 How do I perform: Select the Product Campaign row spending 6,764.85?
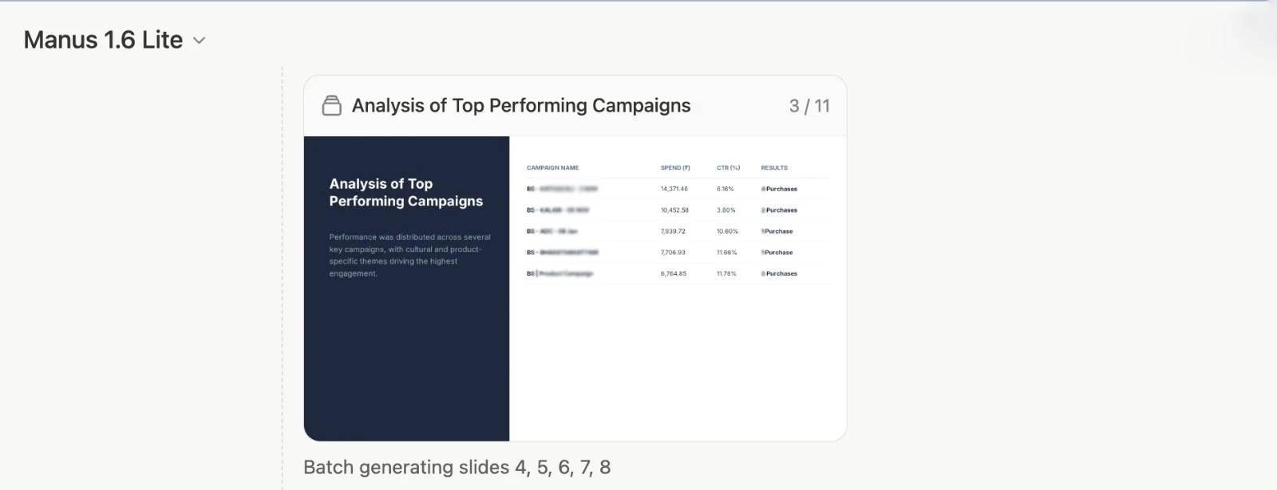pos(673,272)
